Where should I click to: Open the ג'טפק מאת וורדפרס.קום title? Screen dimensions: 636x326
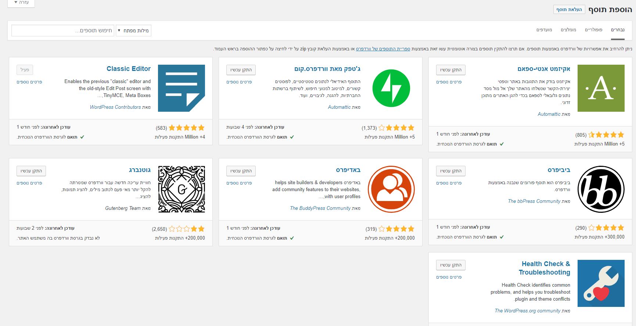(327, 69)
